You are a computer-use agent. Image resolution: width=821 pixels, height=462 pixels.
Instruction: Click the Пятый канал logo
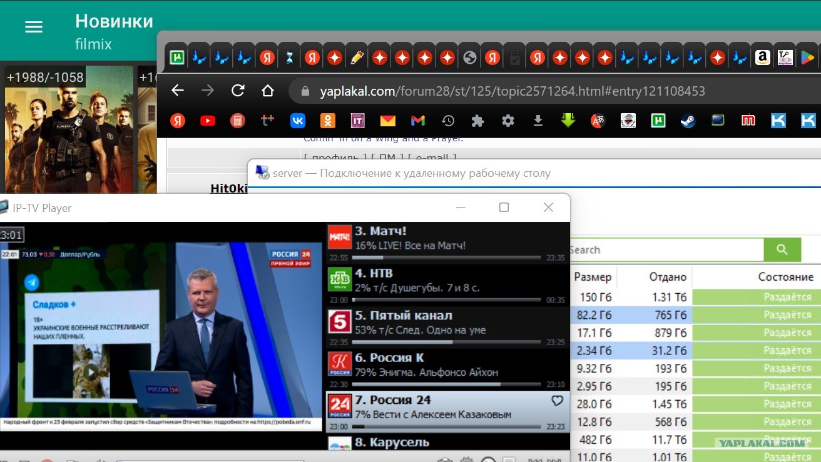tap(340, 322)
